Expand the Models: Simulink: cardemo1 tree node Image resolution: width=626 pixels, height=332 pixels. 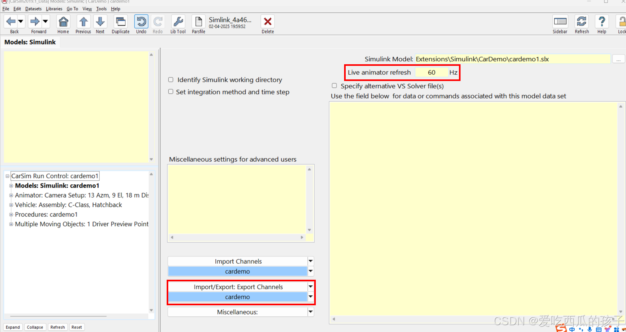(x=11, y=186)
